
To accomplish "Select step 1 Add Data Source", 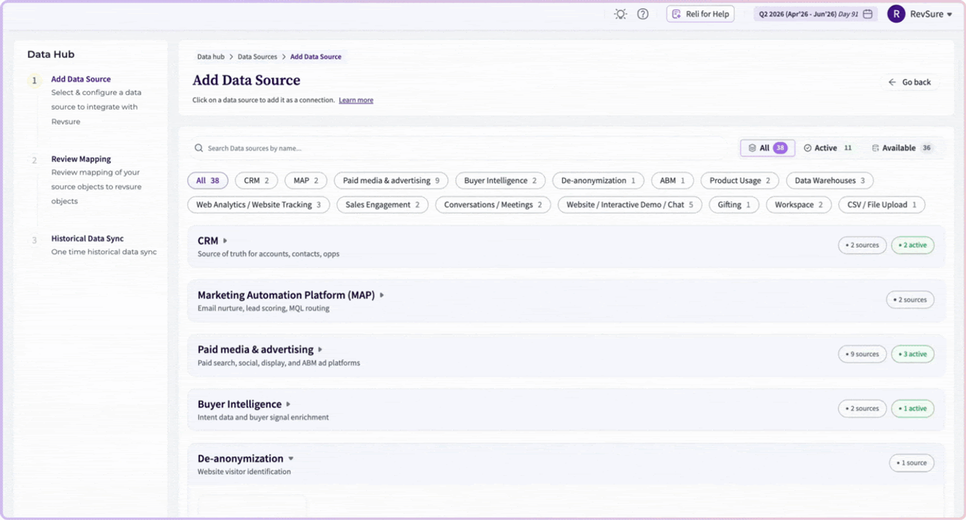I will [81, 79].
